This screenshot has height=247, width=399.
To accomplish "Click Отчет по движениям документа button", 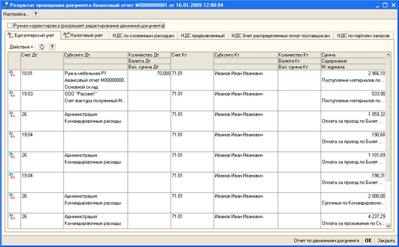I will tap(326, 241).
